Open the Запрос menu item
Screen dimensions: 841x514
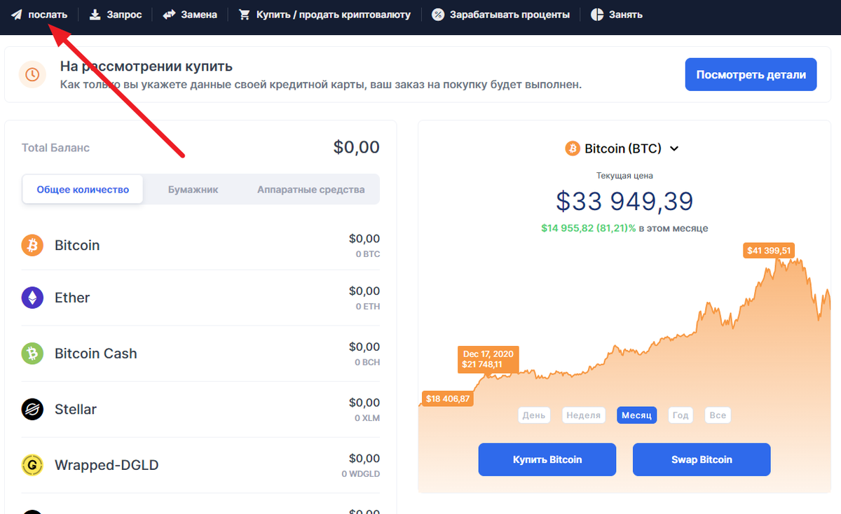tap(124, 15)
